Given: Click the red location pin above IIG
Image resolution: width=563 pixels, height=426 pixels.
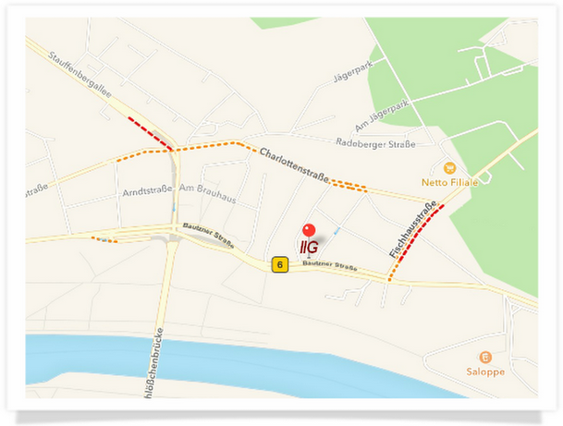Looking at the screenshot, I should pos(309,230).
